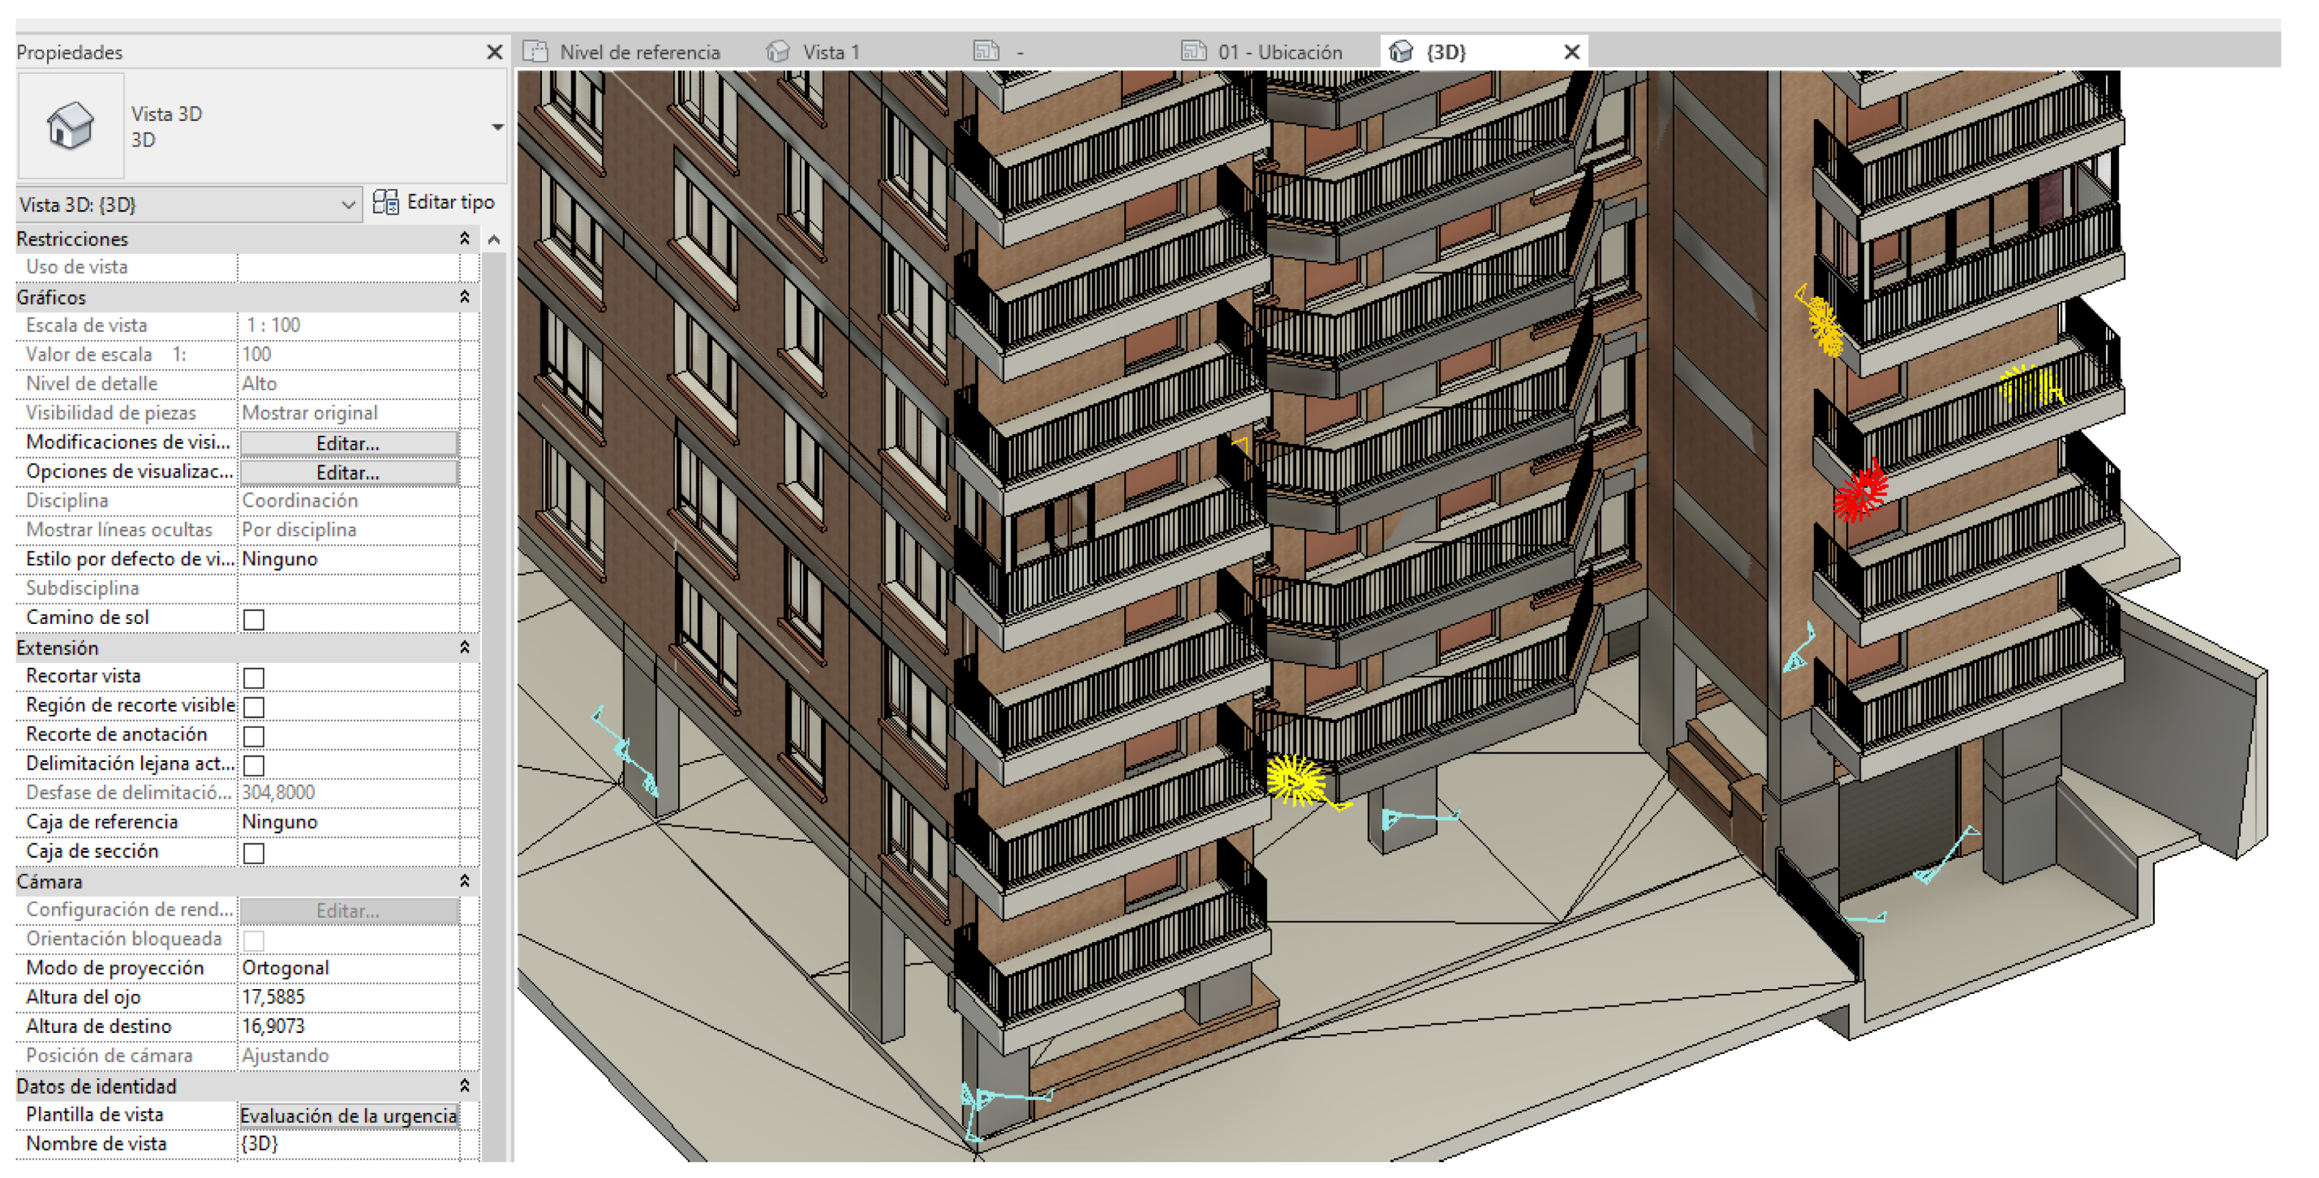Switch to the 01 - Ubicación tab

coord(1279,52)
